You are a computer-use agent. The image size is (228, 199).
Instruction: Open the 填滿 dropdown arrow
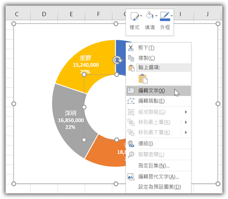coord(156,16)
